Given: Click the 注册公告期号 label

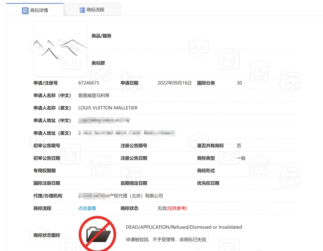Looking at the screenshot, I should (x=134, y=146).
